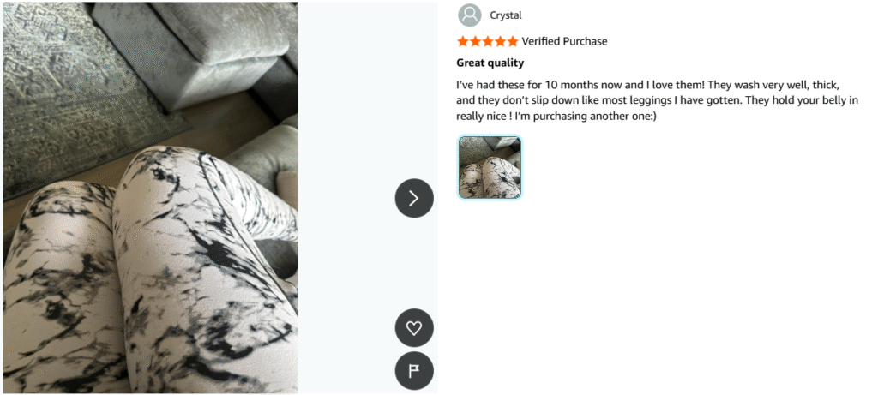
Task: Select the fourth orange rating star
Action: click(500, 41)
